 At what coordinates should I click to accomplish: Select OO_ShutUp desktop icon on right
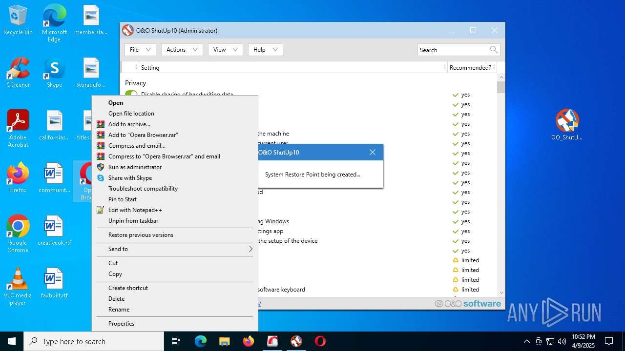(567, 125)
